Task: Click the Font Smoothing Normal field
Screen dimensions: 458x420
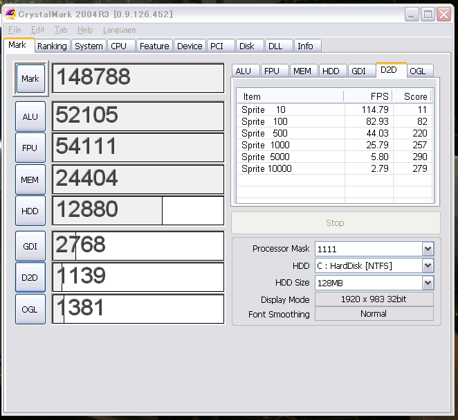Action: [374, 314]
